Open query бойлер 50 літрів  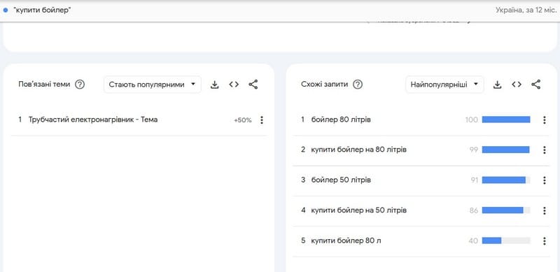tap(341, 180)
